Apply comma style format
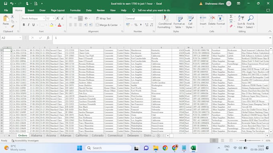This screenshot has width=273, height=153. 141,25
